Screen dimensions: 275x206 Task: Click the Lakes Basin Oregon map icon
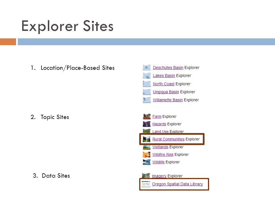tap(147, 76)
